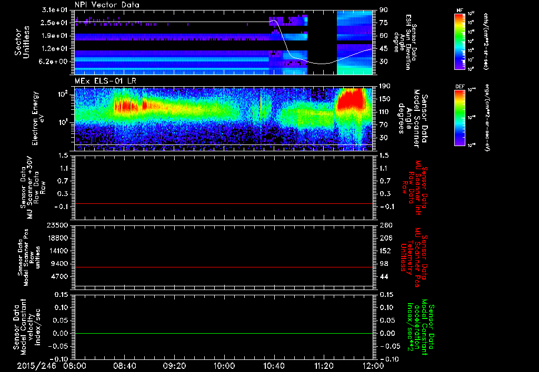Click the 08:40 time axis label
This screenshot has width=539, height=372.
coord(125,366)
